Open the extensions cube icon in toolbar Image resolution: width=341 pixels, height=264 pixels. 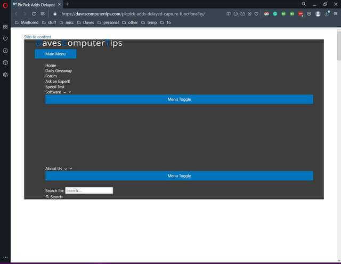[x=309, y=14]
